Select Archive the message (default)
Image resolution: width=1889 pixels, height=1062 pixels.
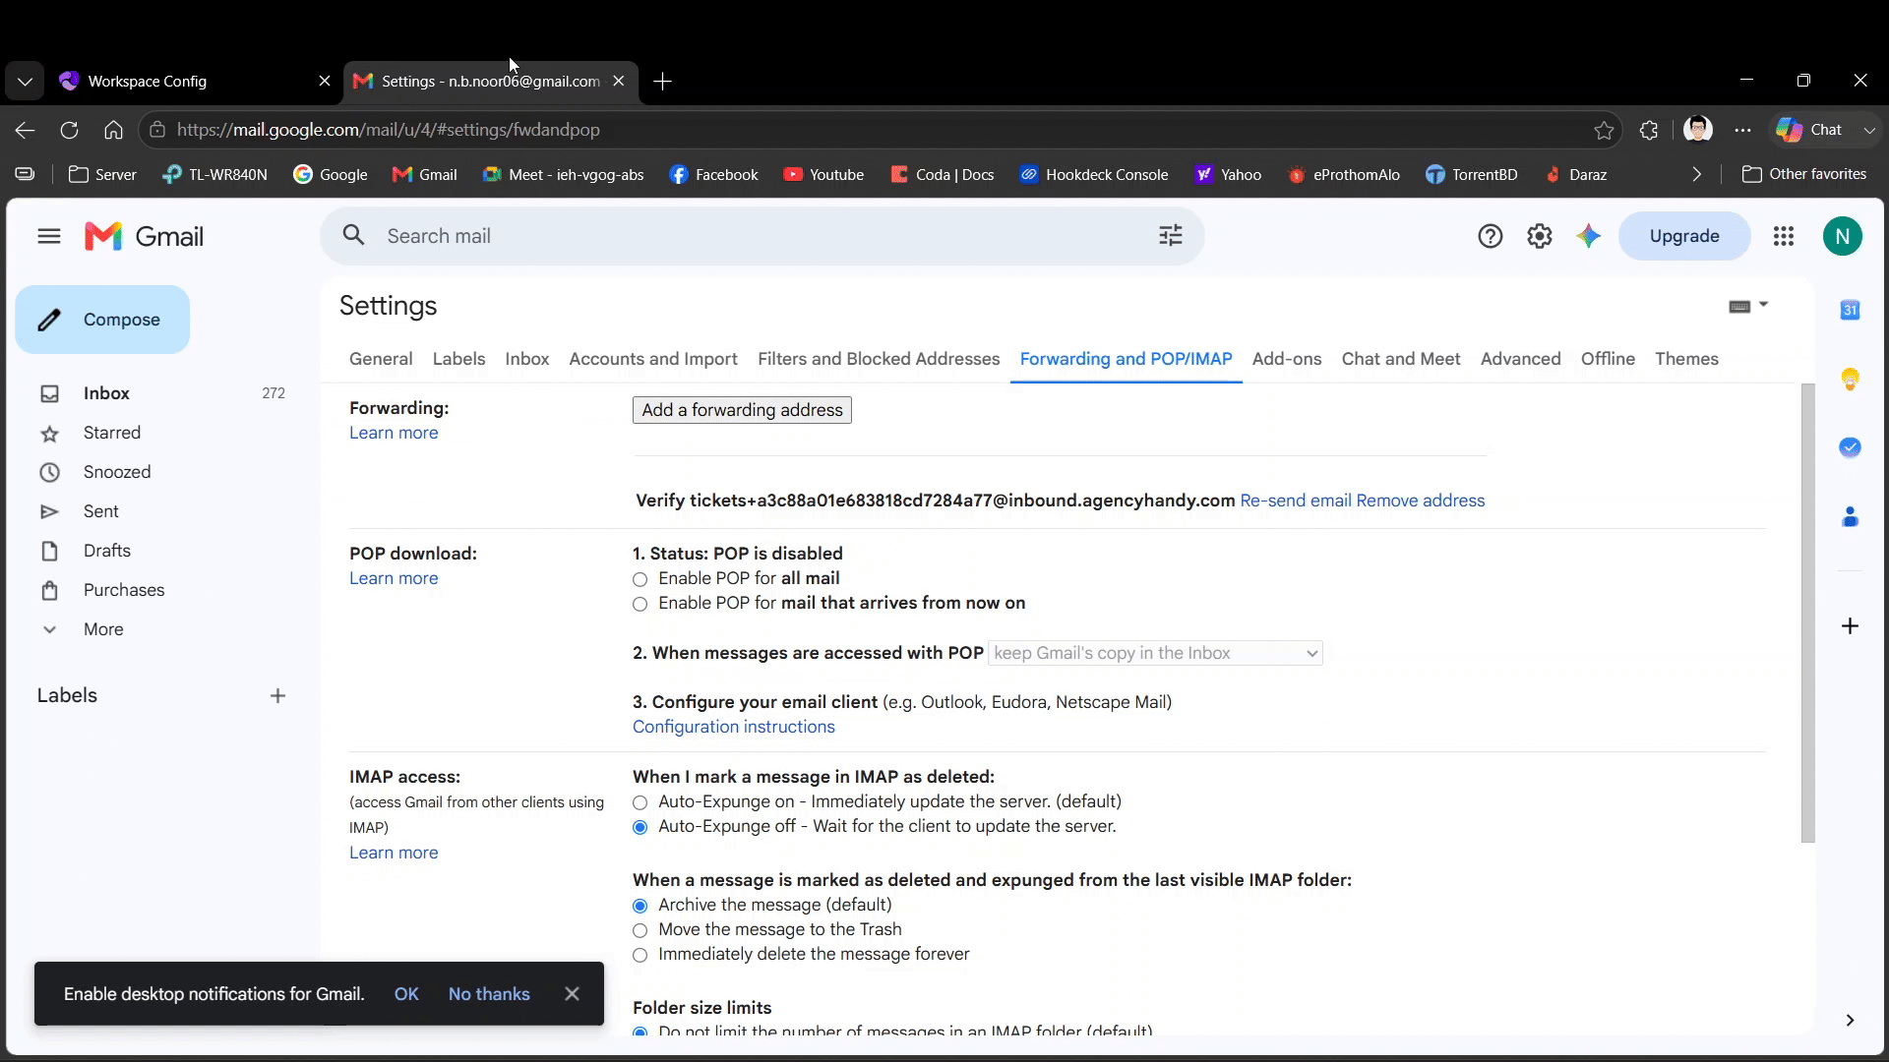tap(640, 906)
